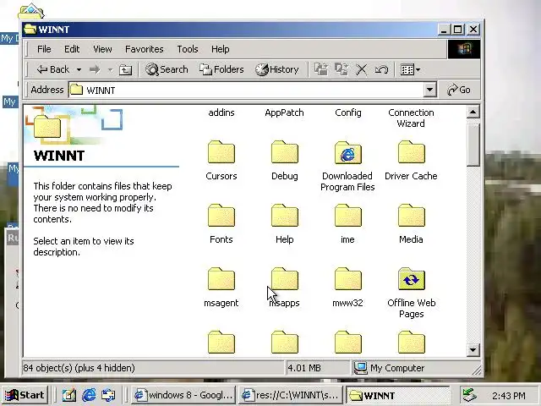The image size is (541, 406).
Task: Click the Go button
Action: [458, 90]
